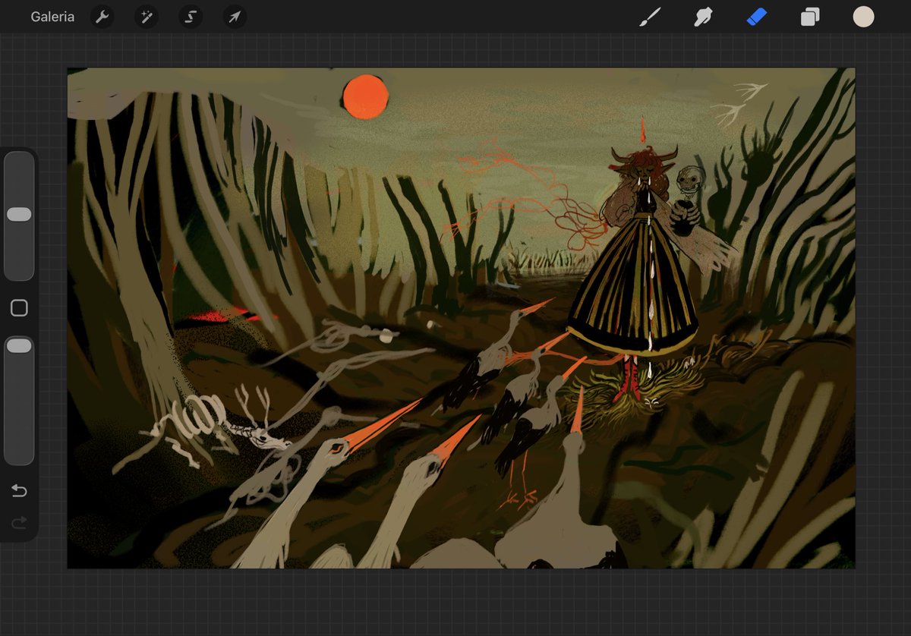Click the upper brush size slider handle
The image size is (911, 636).
coord(19,215)
